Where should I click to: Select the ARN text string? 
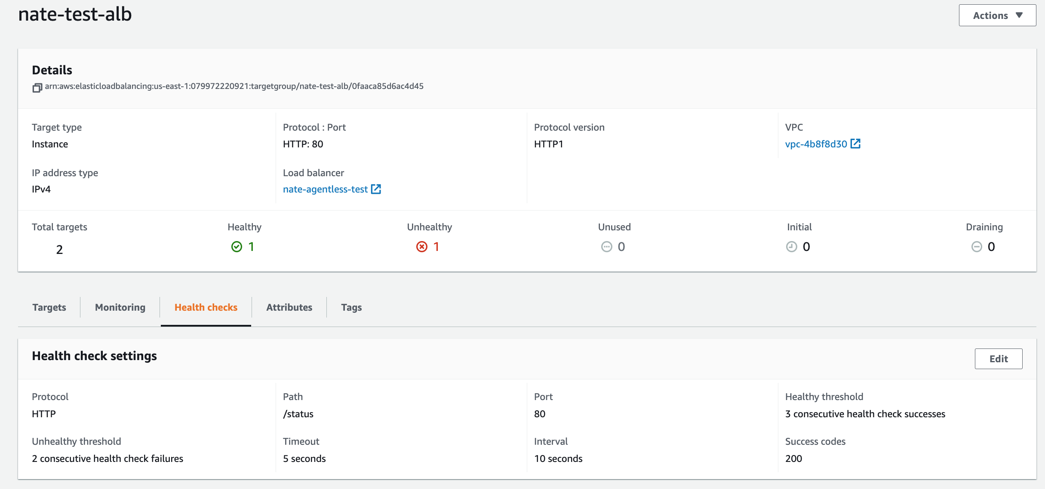(x=234, y=86)
